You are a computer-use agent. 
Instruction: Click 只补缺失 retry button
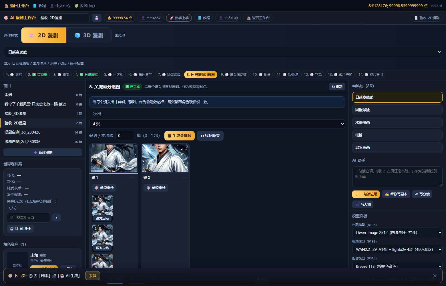(x=210, y=136)
